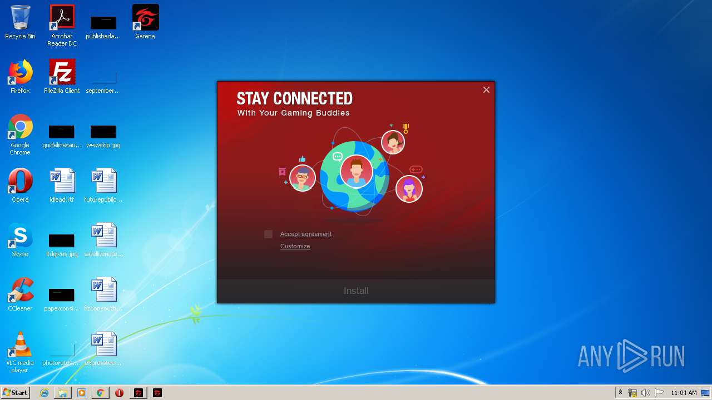Open the Accept agreement link

[306, 234]
